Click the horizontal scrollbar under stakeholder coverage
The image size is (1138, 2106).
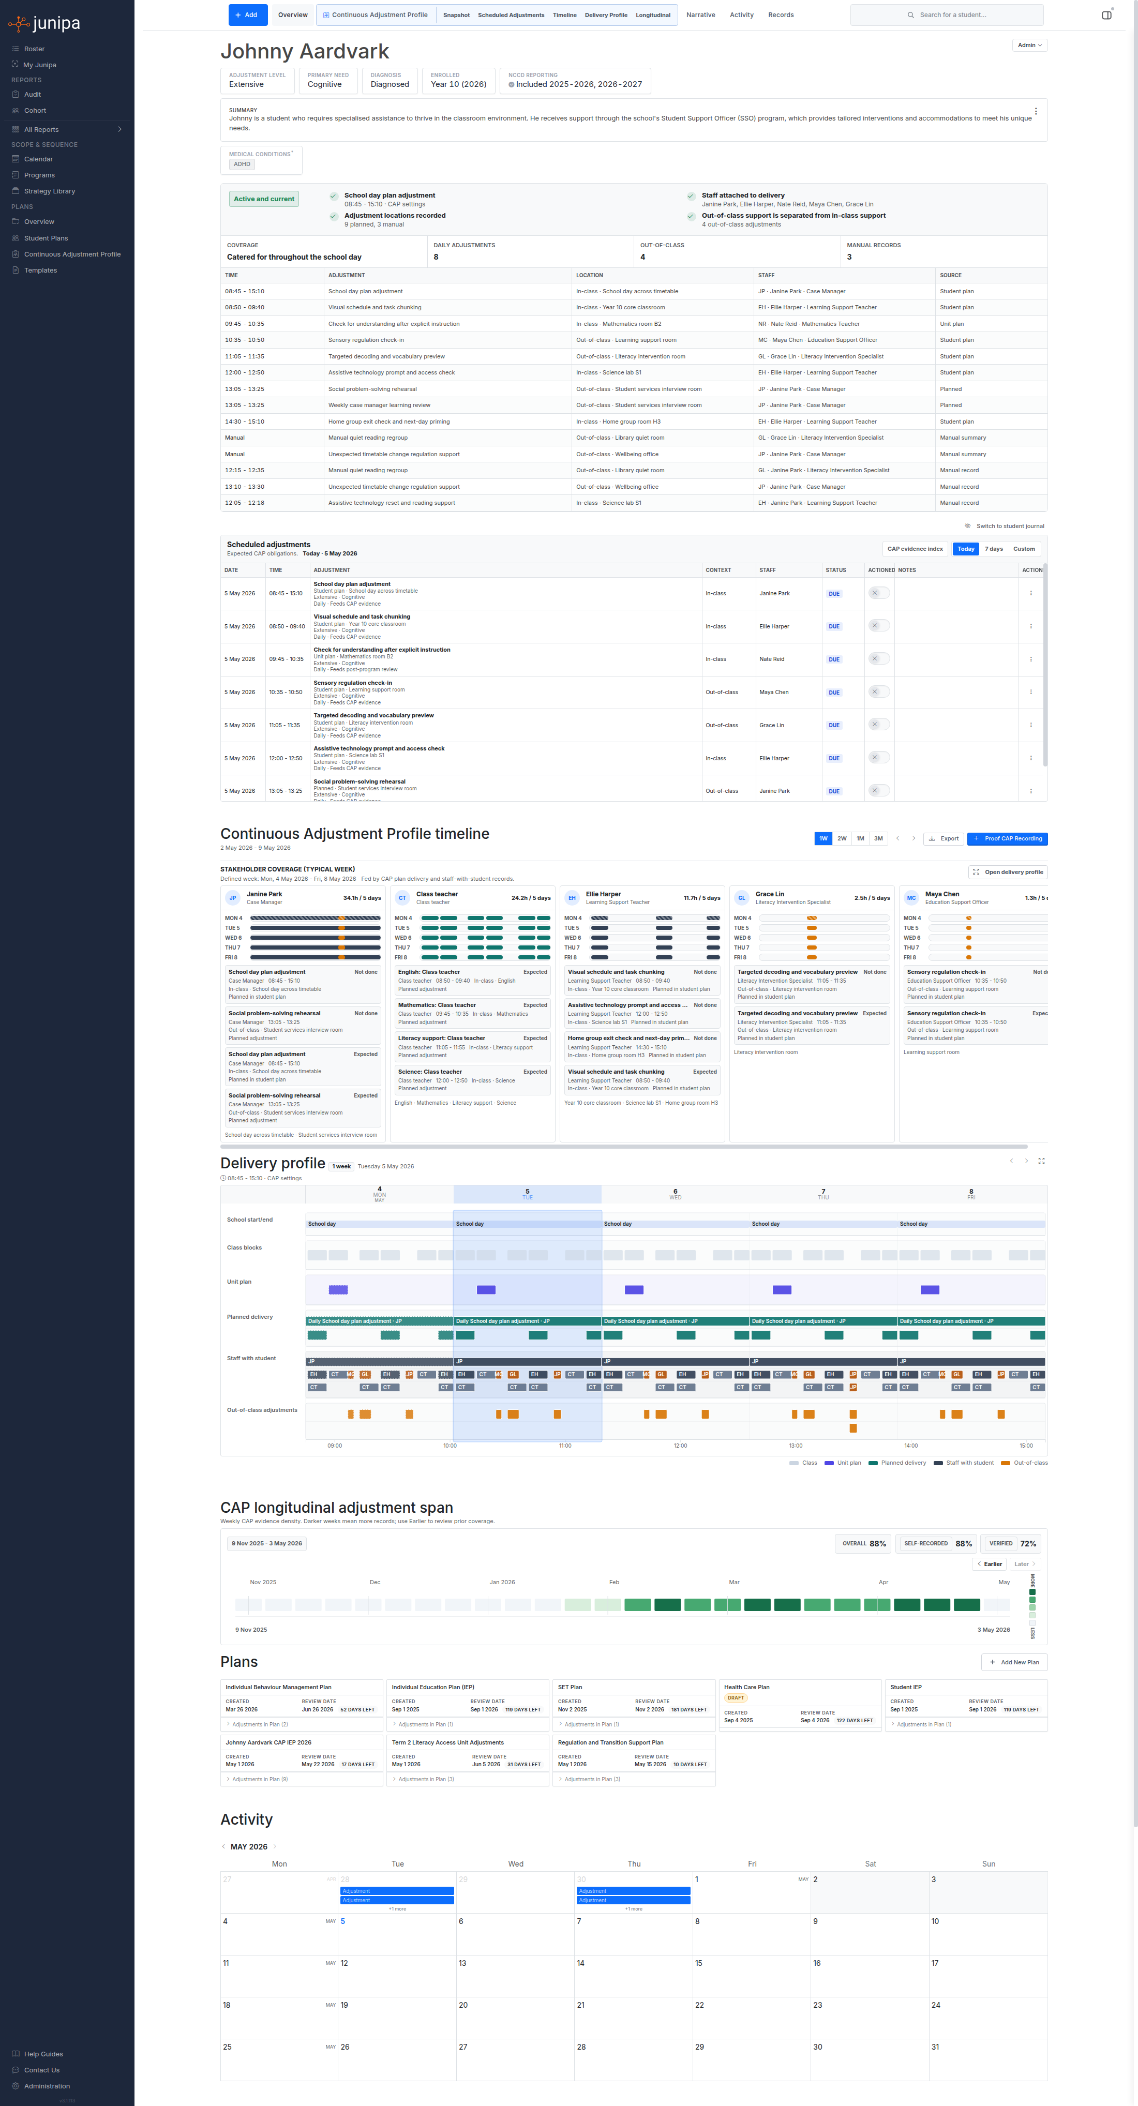(x=624, y=1147)
